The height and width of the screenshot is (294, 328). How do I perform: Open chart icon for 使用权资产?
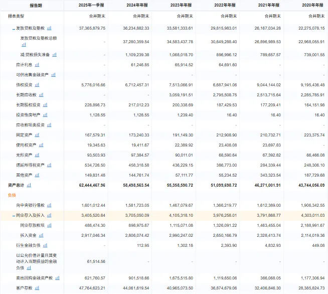(41, 145)
